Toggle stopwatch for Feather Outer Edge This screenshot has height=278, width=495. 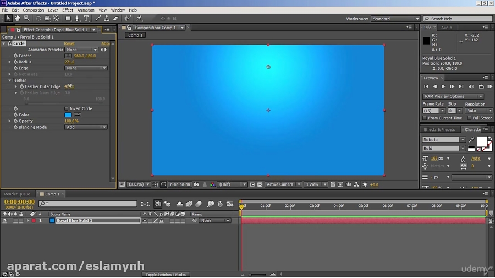(x=22, y=86)
